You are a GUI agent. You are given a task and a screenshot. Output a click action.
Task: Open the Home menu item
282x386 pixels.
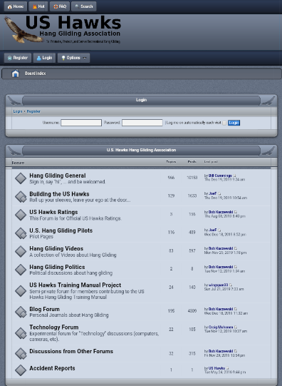[x=15, y=6]
